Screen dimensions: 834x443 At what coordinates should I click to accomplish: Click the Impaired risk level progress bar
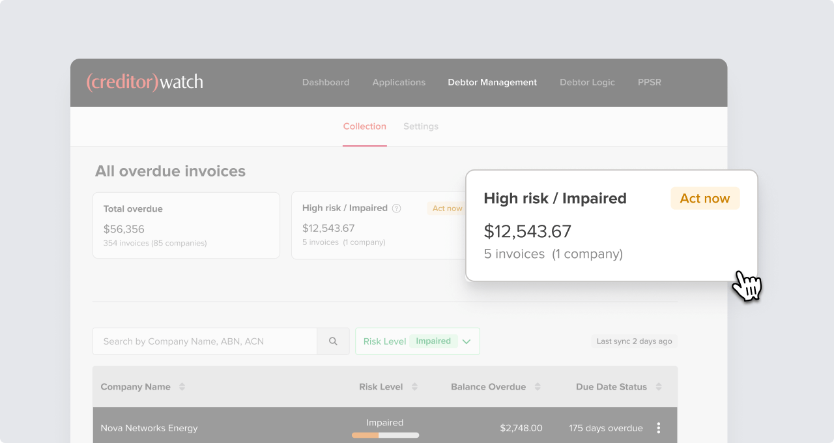(385, 435)
